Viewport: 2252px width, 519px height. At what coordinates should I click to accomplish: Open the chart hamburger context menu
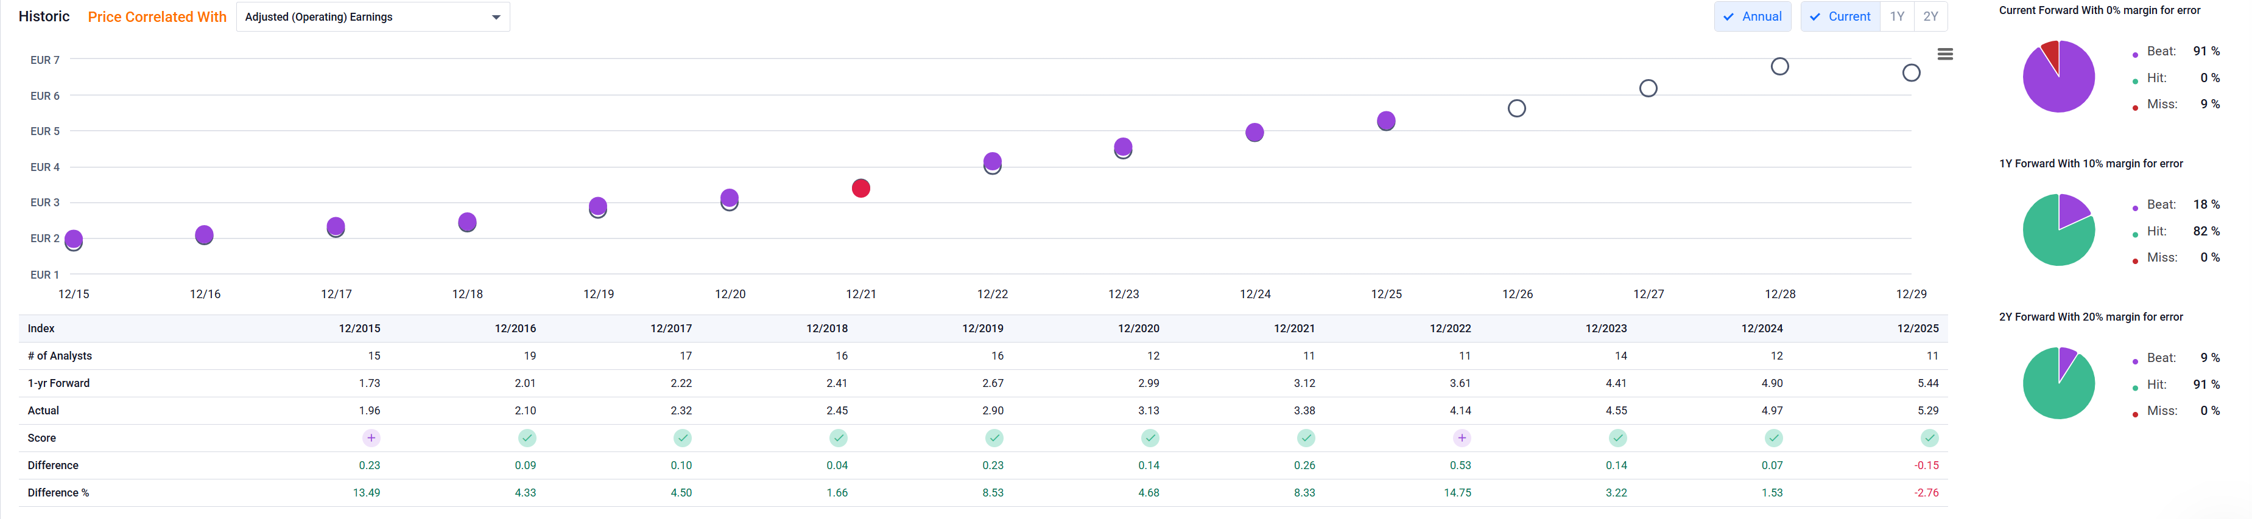pyautogui.click(x=1945, y=54)
